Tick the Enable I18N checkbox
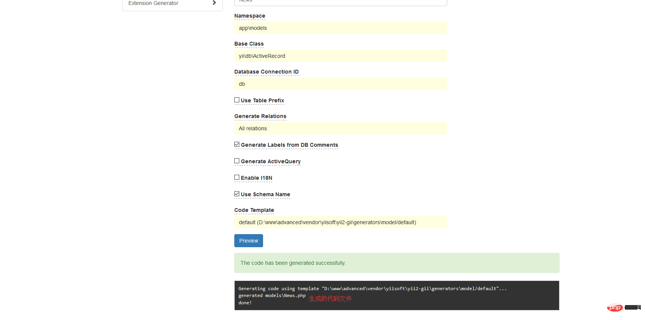 click(x=237, y=177)
